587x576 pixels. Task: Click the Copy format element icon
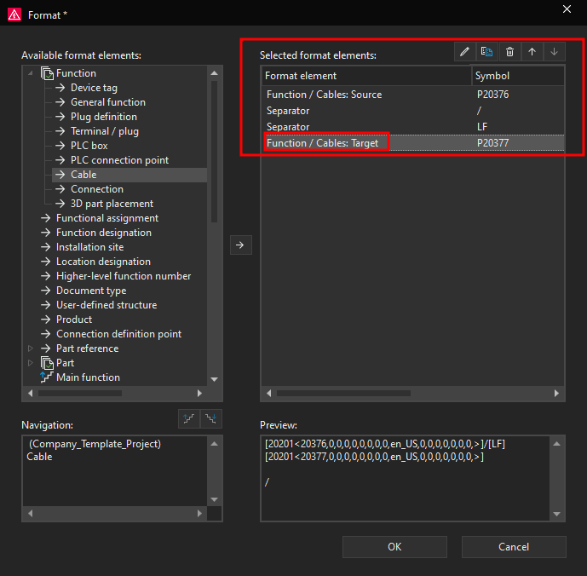coord(486,52)
